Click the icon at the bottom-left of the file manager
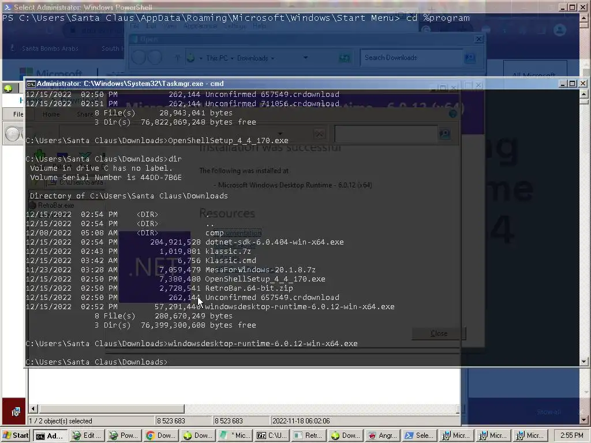 pos(16,412)
